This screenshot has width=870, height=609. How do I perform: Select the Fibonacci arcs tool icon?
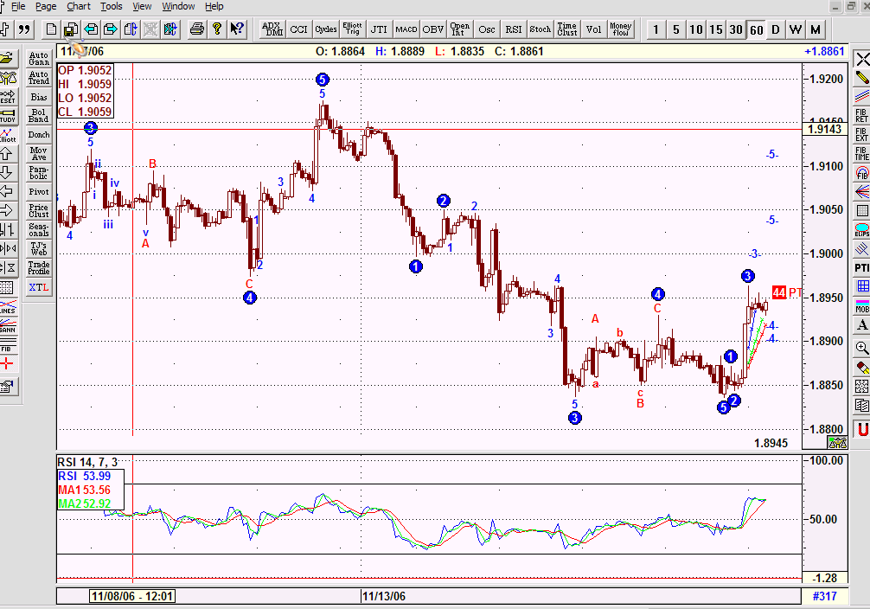click(861, 173)
